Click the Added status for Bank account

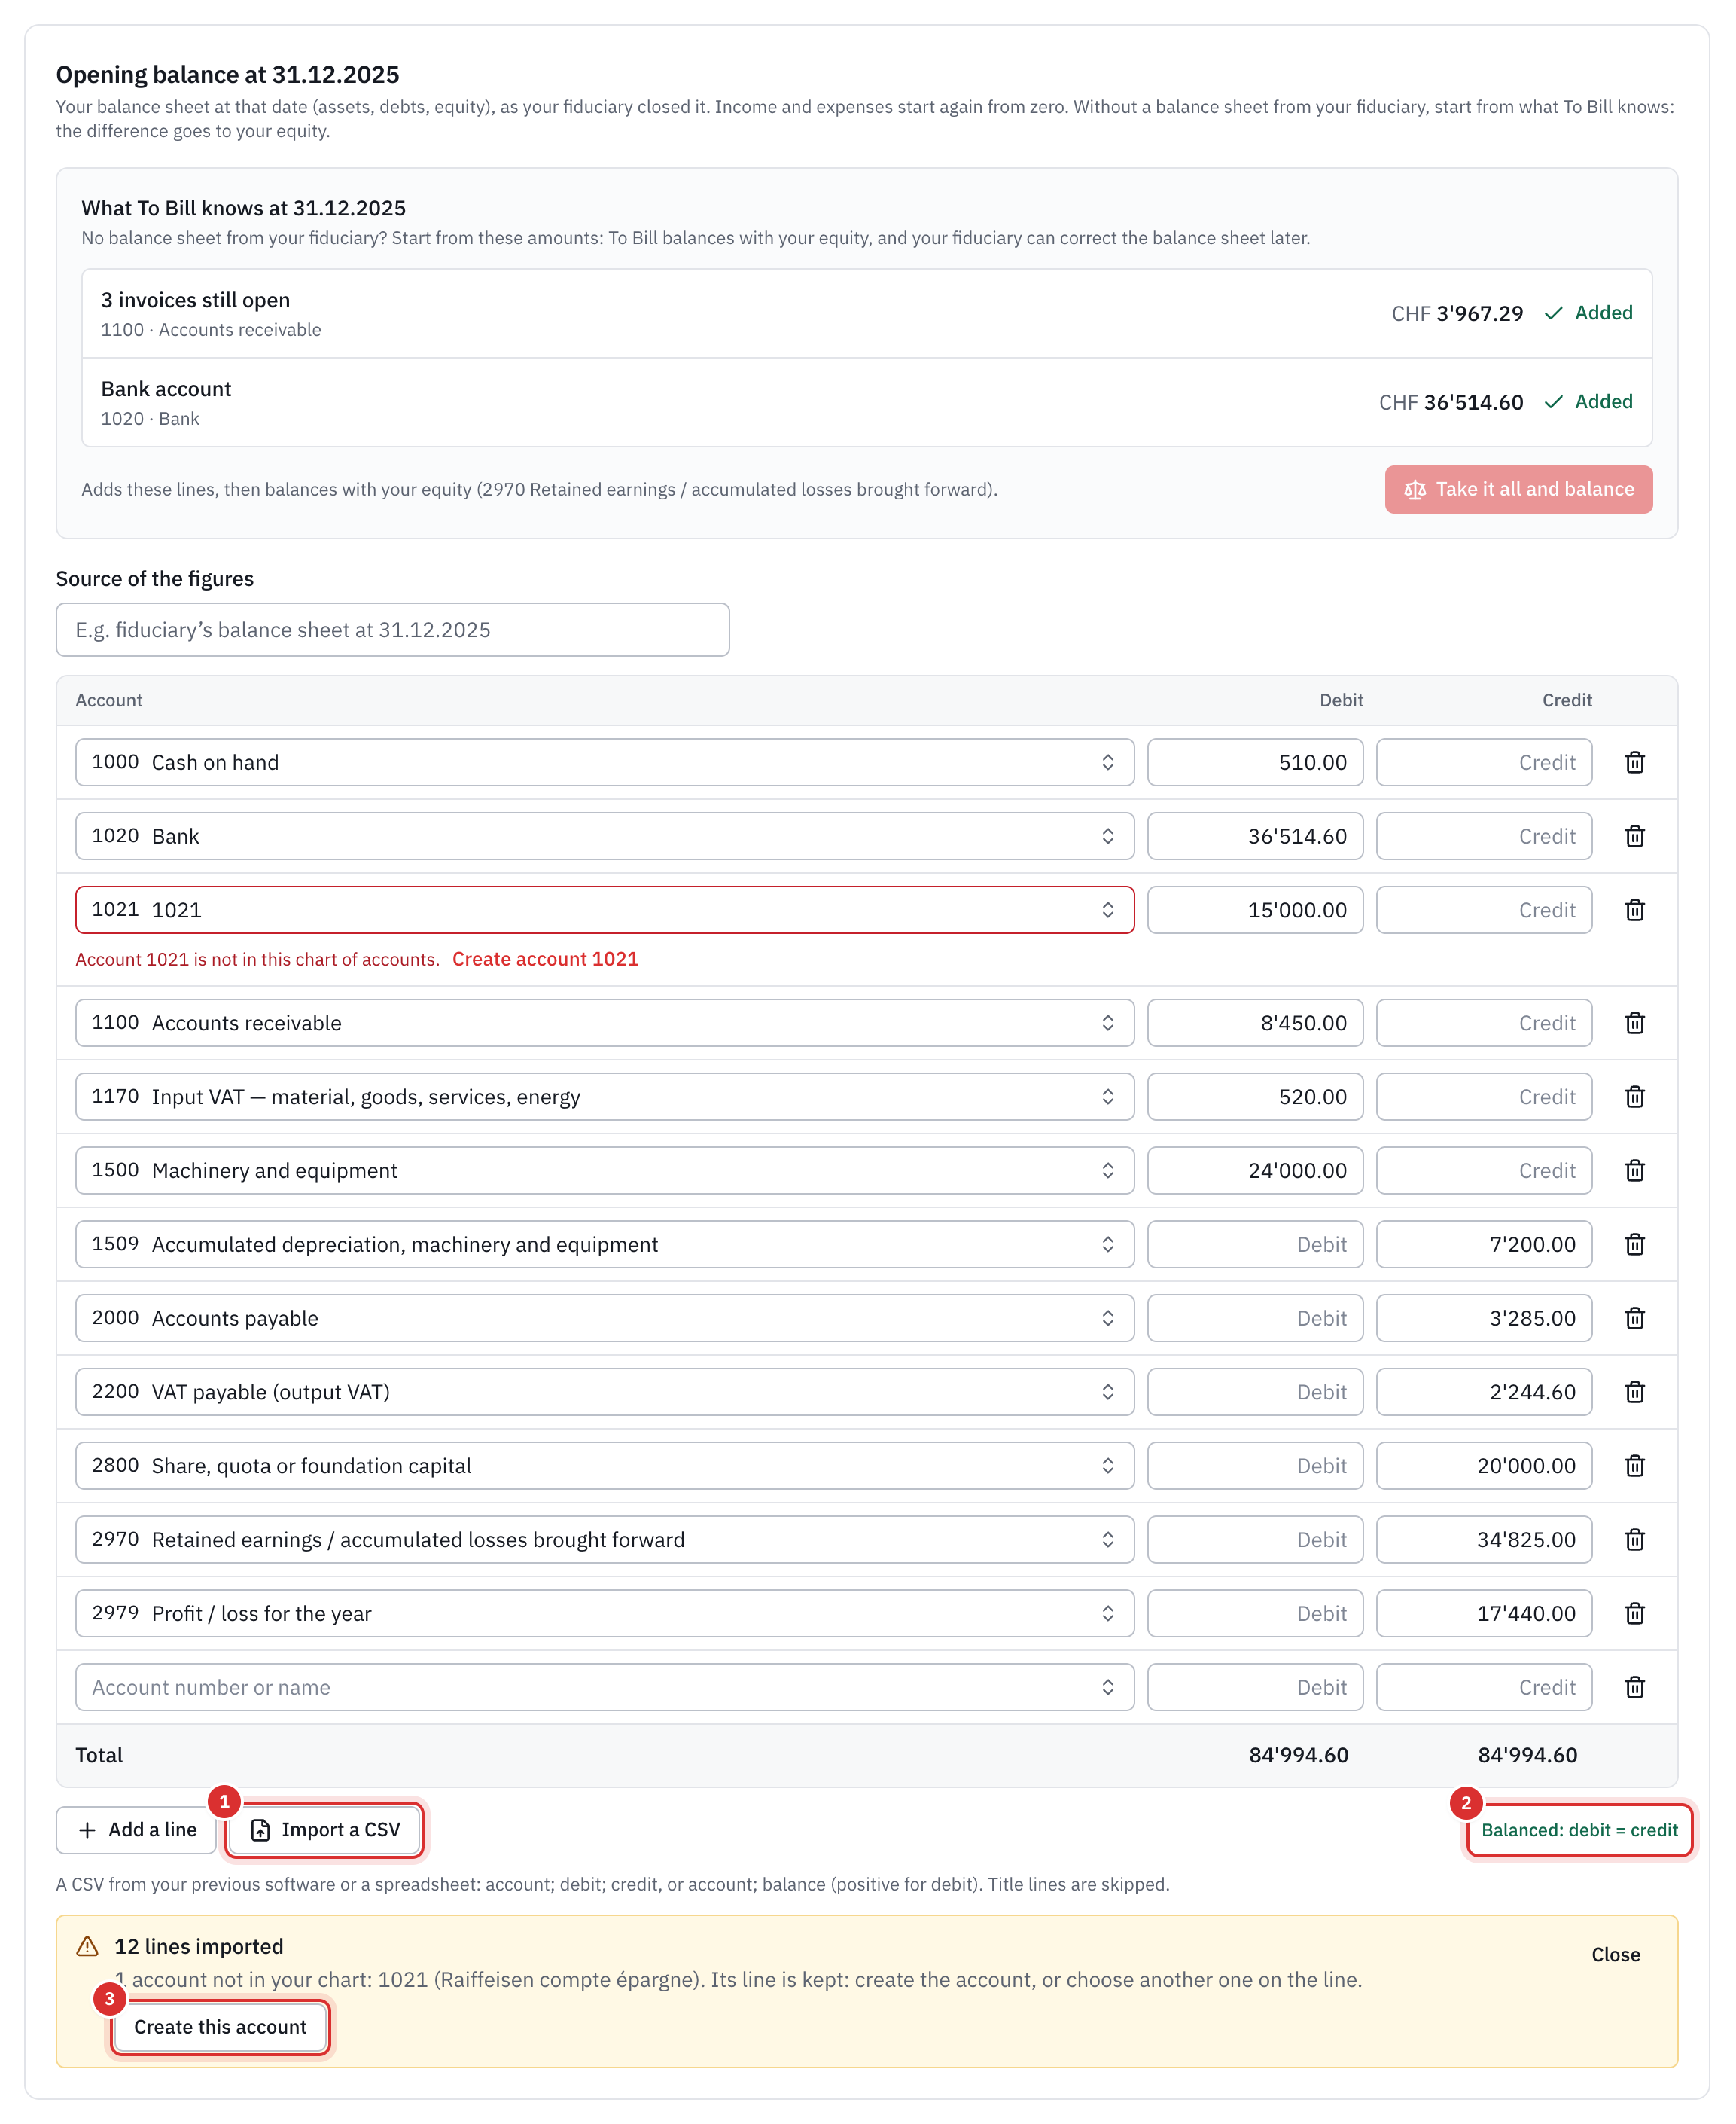(x=1588, y=402)
